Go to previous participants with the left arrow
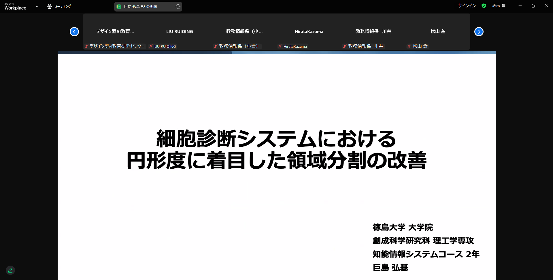This screenshot has width=553, height=280. 74,32
